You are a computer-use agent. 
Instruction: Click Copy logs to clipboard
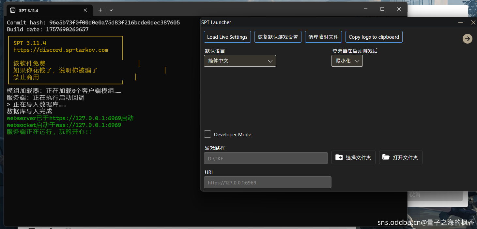[x=374, y=37]
